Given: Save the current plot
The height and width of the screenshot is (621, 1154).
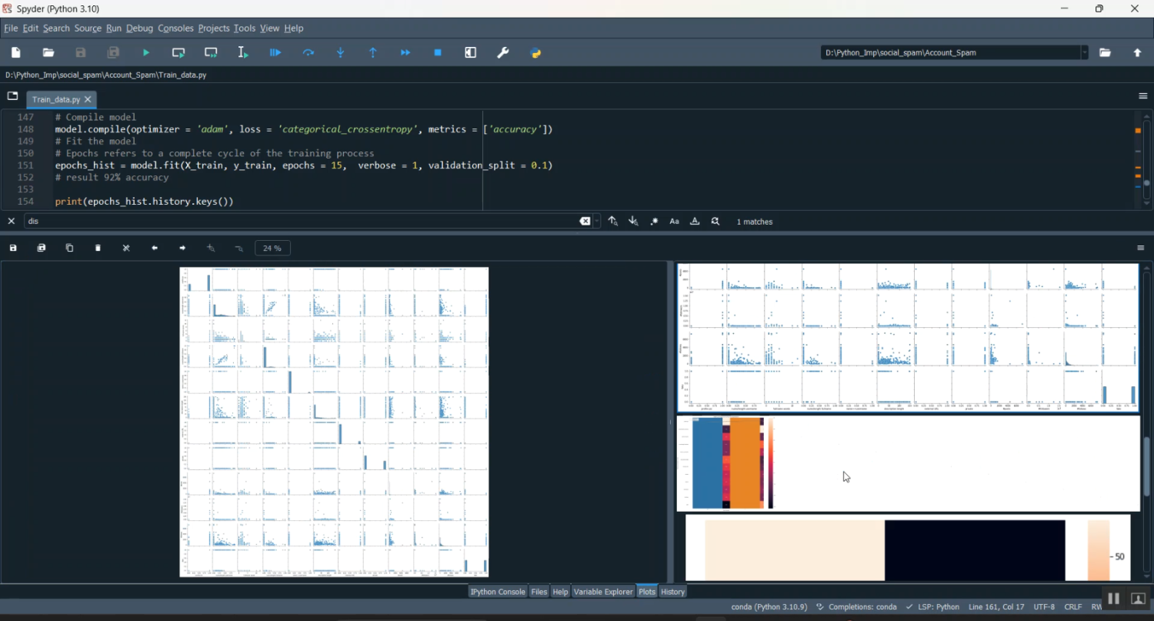Looking at the screenshot, I should coord(12,248).
